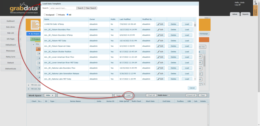Open Rating Curve from the sidebar
Image resolution: width=260 pixels, height=126 pixels.
click(x=11, y=57)
